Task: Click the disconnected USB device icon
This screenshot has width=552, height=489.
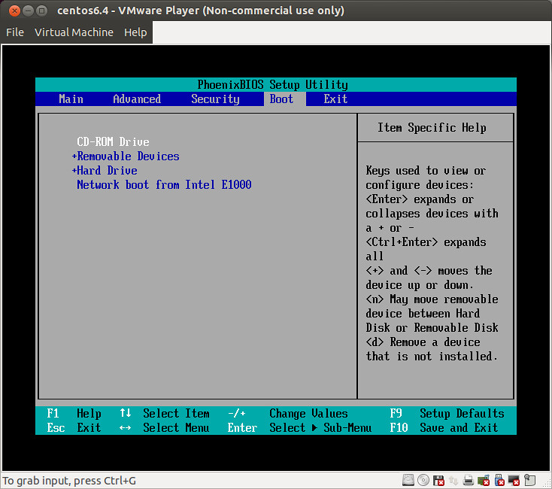Action: (499, 480)
